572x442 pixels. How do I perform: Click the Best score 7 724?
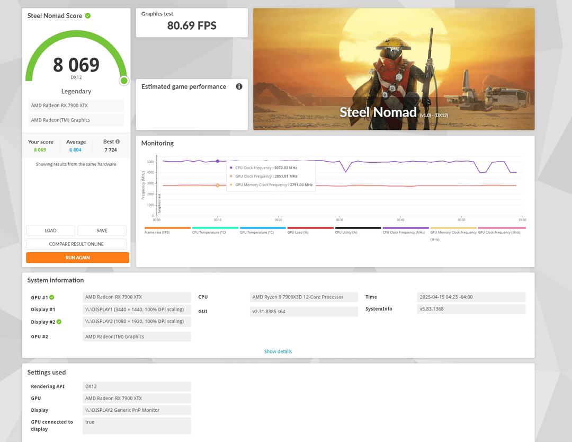(x=111, y=150)
